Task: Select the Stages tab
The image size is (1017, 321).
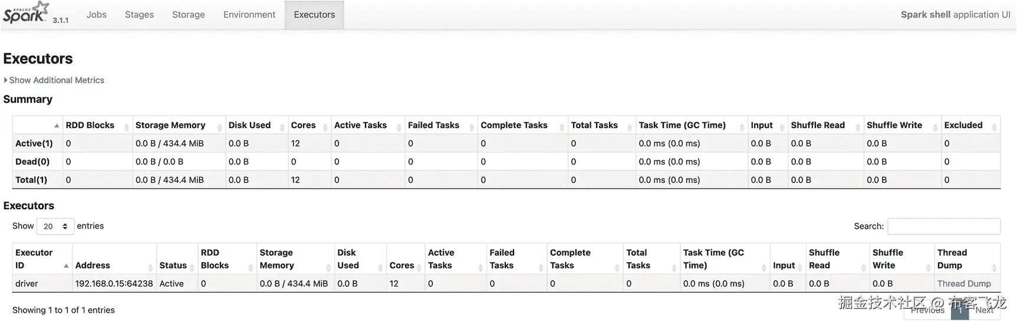Action: [139, 15]
